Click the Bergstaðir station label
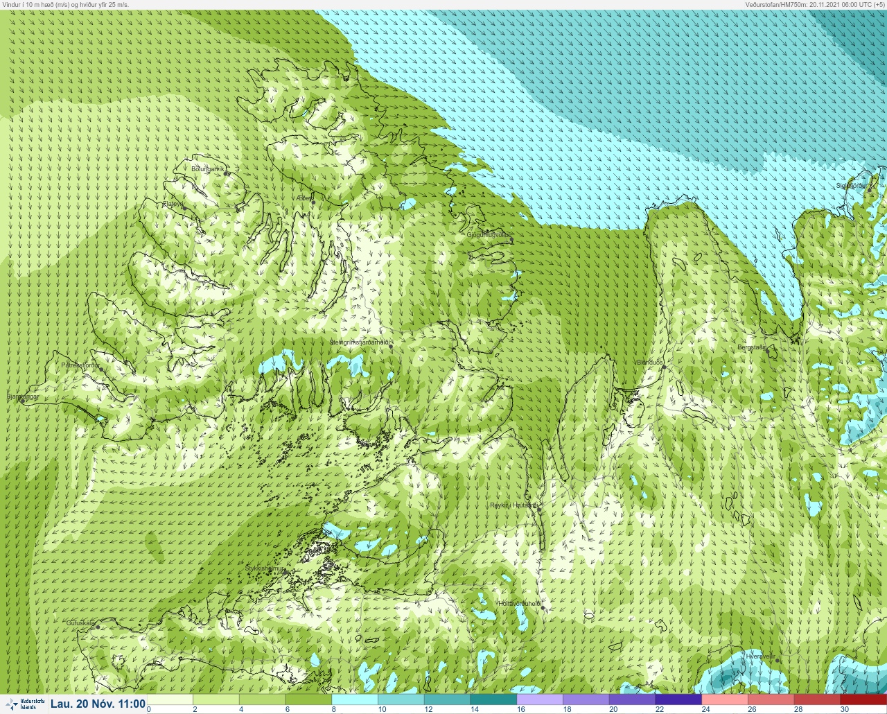This screenshot has width=887, height=714. 753,347
